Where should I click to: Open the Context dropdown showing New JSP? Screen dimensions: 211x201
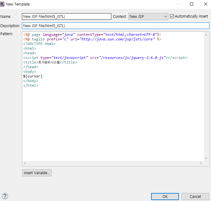[148, 16]
